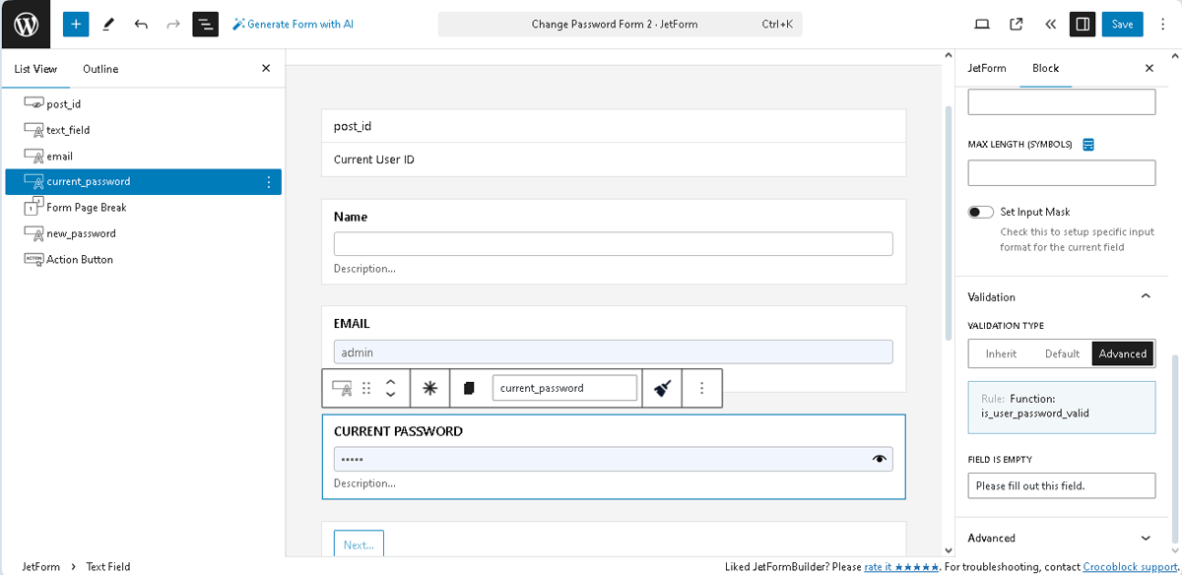Open the current_password block options menu
Image resolution: width=1182 pixels, height=575 pixels.
[269, 181]
